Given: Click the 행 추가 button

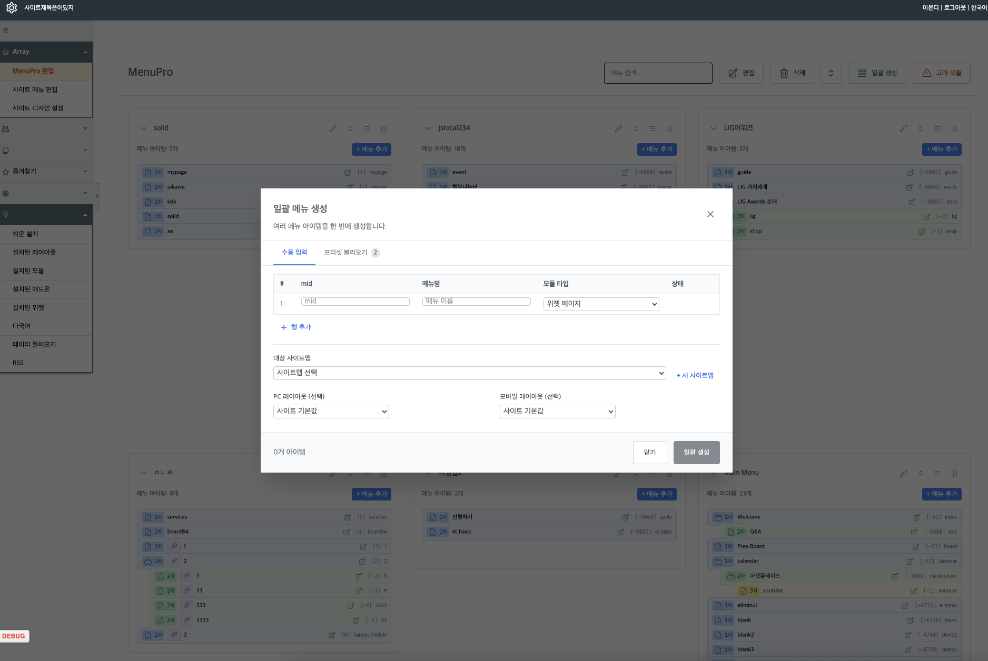Looking at the screenshot, I should pos(296,327).
